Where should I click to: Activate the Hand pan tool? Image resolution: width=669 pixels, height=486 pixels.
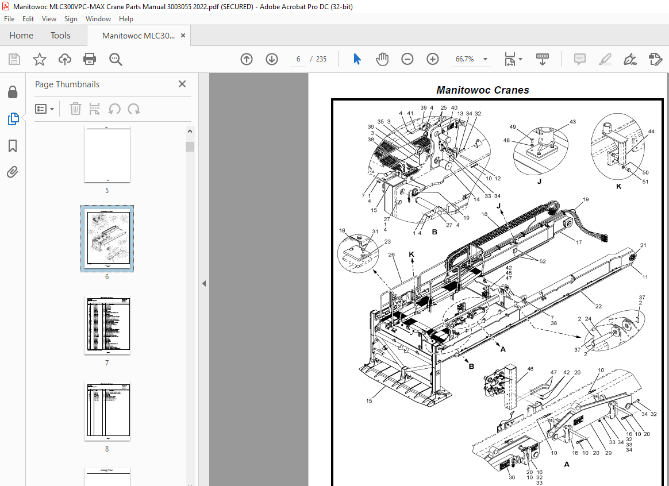coord(382,59)
